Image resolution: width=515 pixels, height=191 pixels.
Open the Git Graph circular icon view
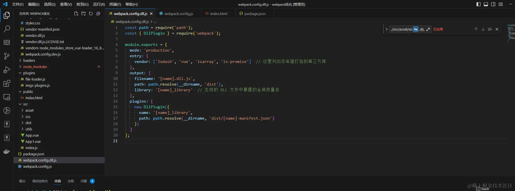pyautogui.click(x=7, y=111)
